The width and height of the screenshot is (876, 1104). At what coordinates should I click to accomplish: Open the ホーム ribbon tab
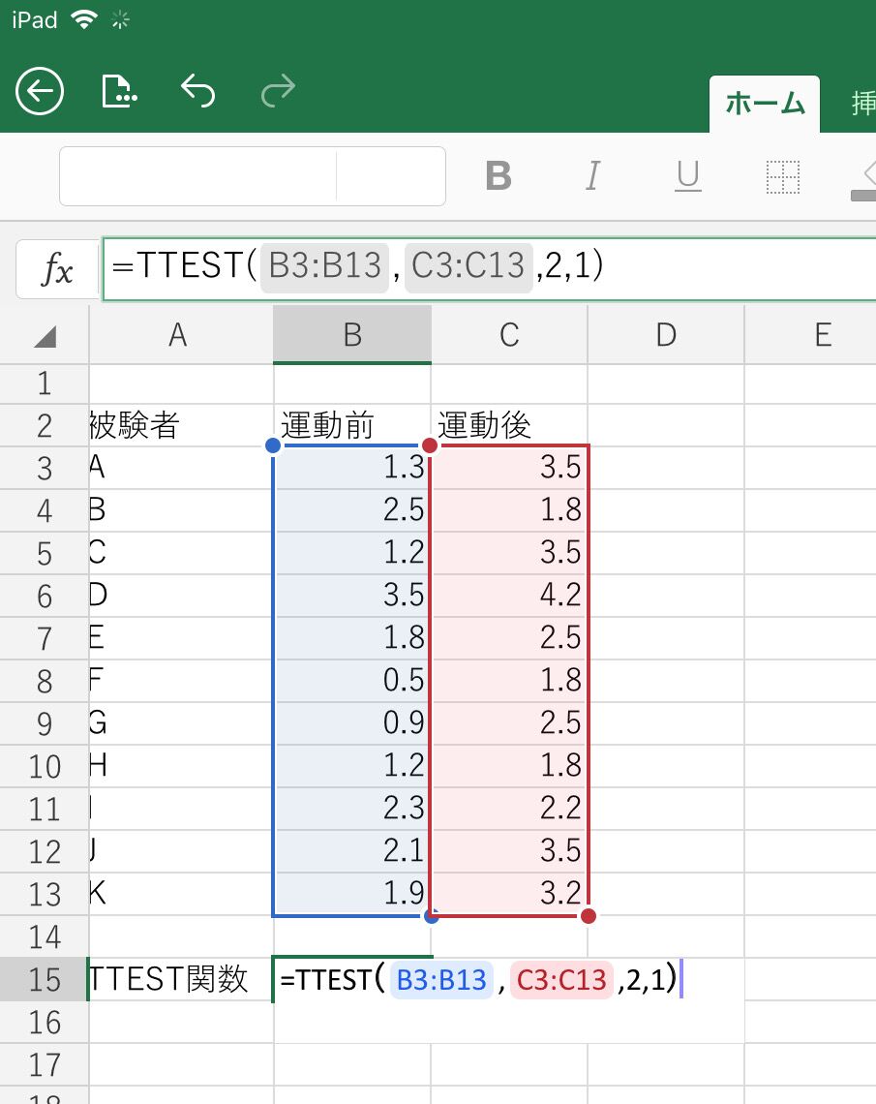(765, 105)
